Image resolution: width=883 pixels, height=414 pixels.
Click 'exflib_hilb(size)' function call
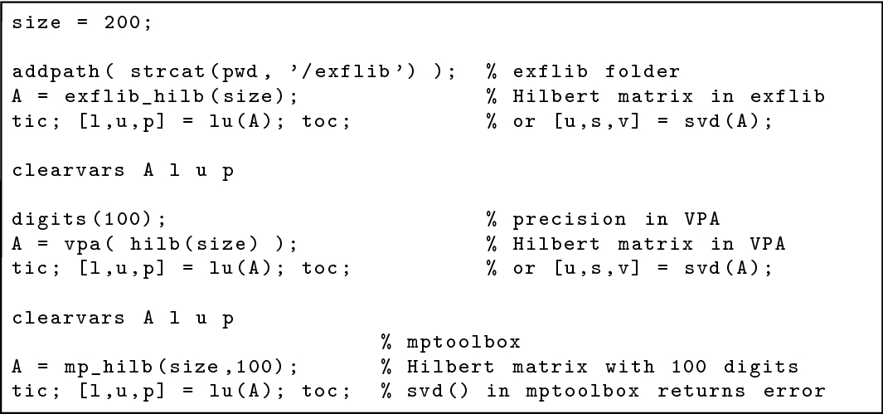(175, 97)
